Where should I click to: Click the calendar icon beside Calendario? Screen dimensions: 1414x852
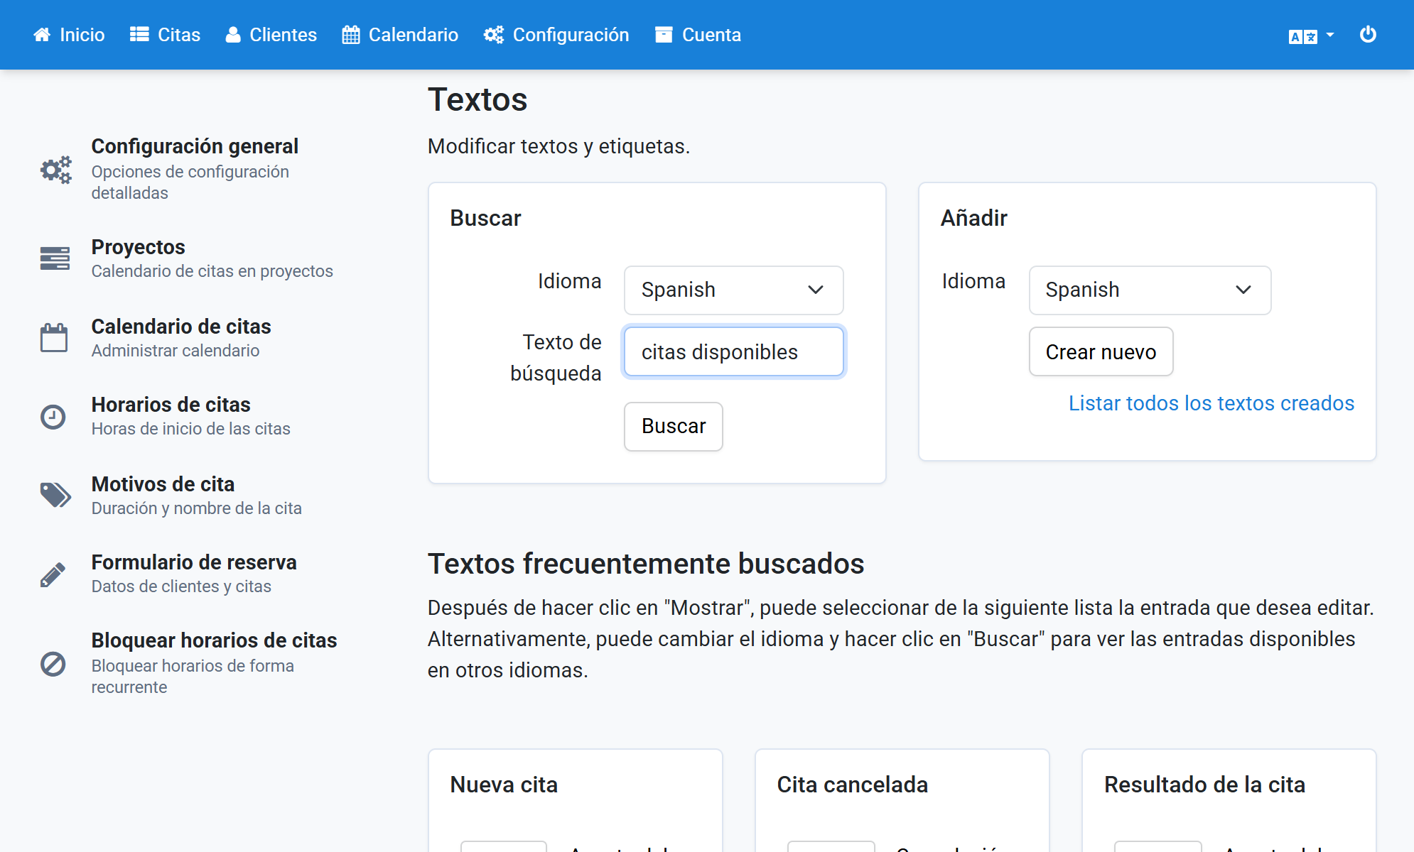(351, 35)
